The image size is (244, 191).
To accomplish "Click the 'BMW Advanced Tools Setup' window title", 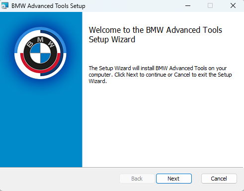I will pos(48,6).
